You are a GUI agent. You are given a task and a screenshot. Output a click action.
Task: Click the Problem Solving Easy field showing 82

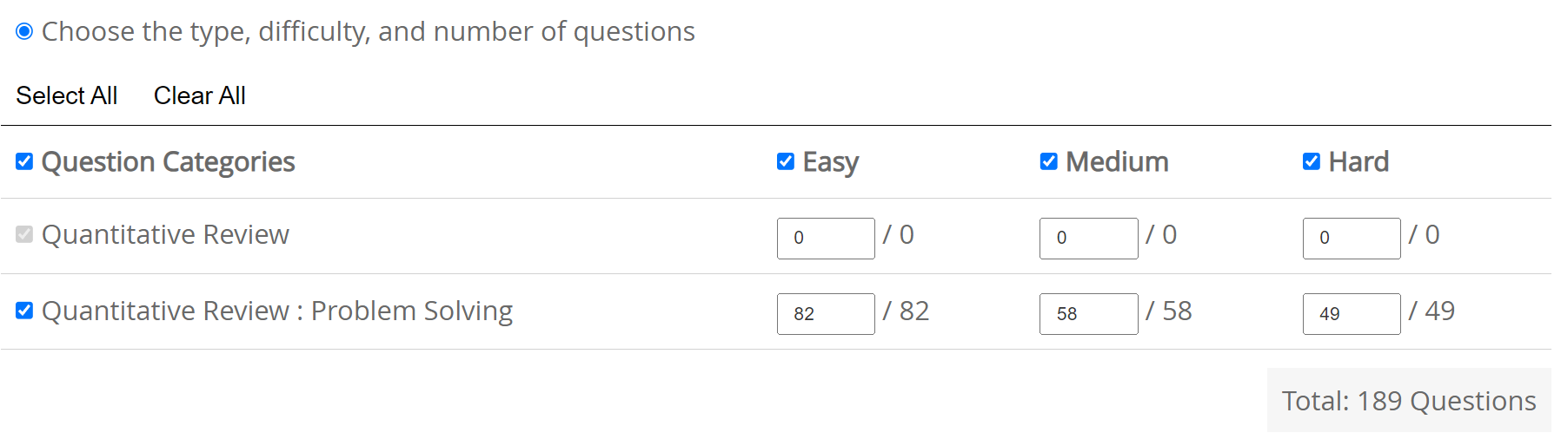coord(826,314)
